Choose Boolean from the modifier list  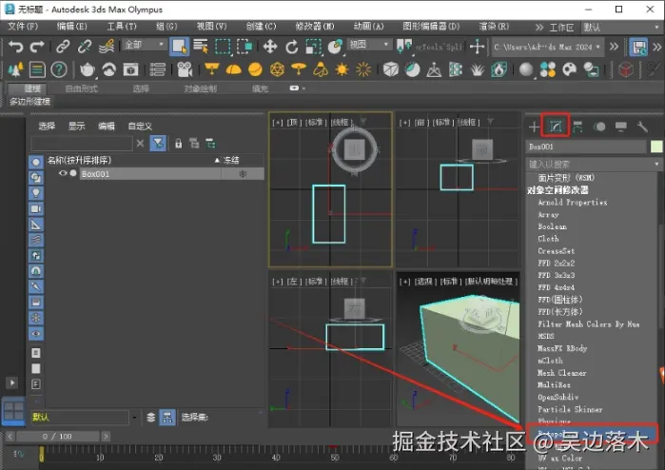(x=552, y=226)
